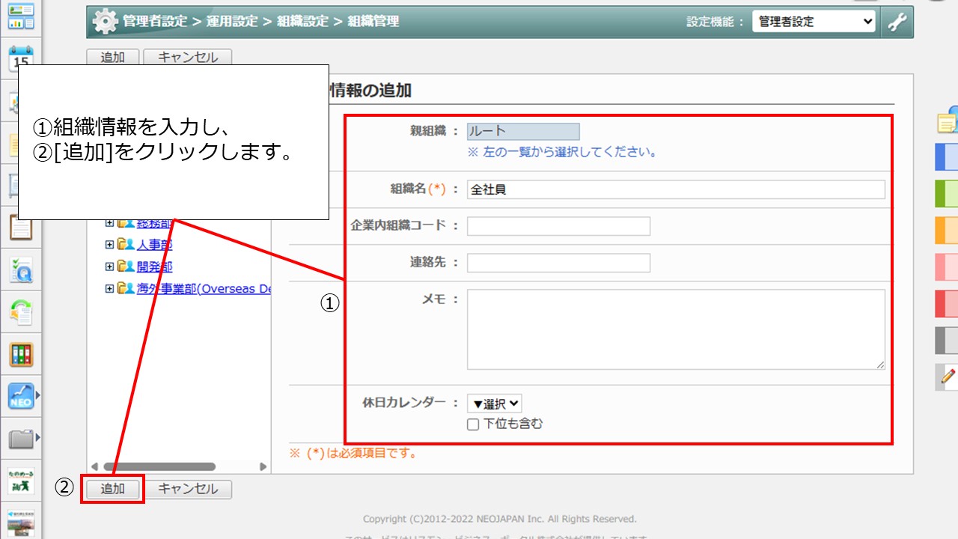Click the checklist search icon in sidebar

coord(21,270)
